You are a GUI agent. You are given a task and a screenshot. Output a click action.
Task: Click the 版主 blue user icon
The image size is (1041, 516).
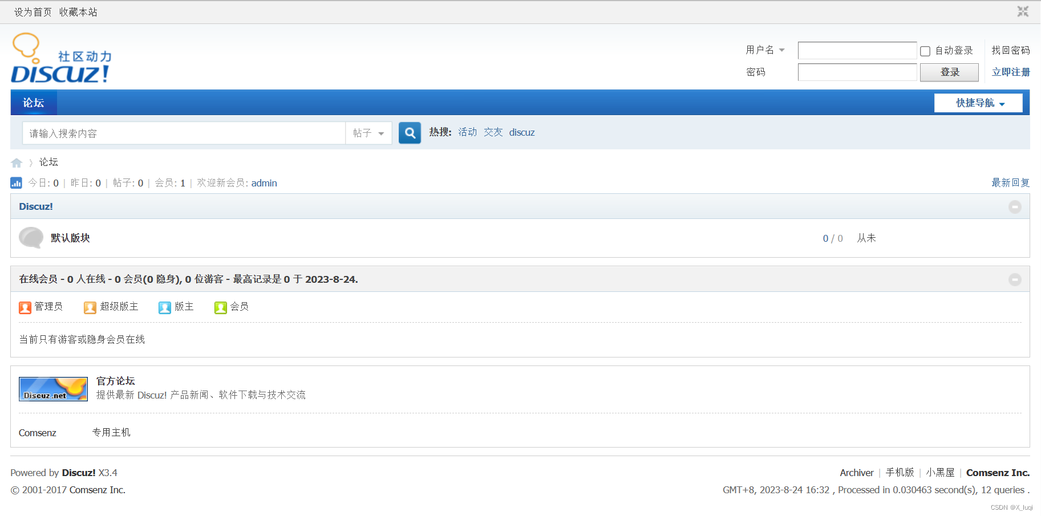click(x=165, y=308)
